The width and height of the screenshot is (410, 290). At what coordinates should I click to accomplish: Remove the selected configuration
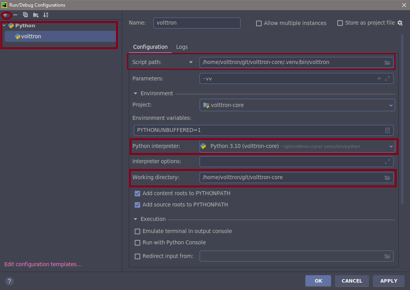tap(15, 15)
